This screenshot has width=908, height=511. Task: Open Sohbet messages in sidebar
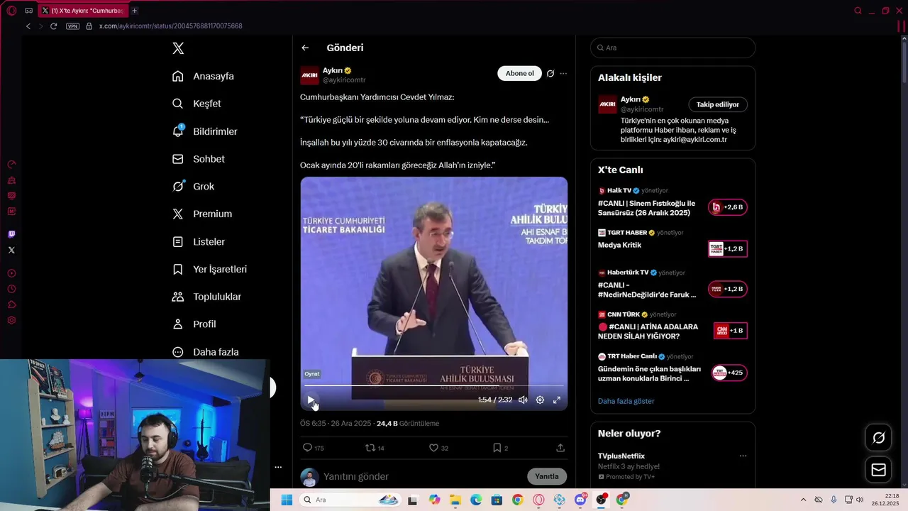198,159
